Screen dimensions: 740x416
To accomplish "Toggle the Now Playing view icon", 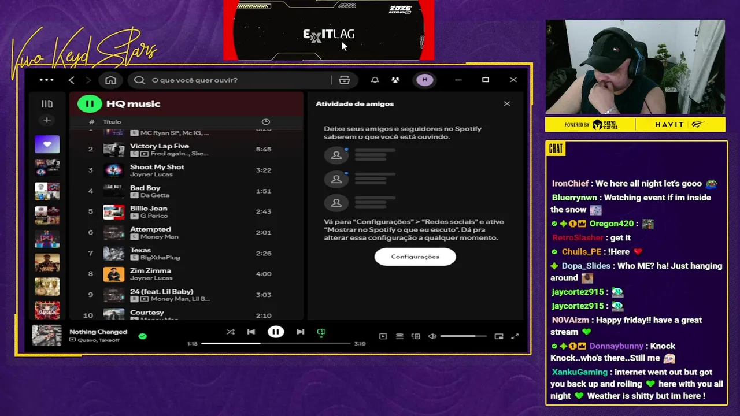I will 383,336.
